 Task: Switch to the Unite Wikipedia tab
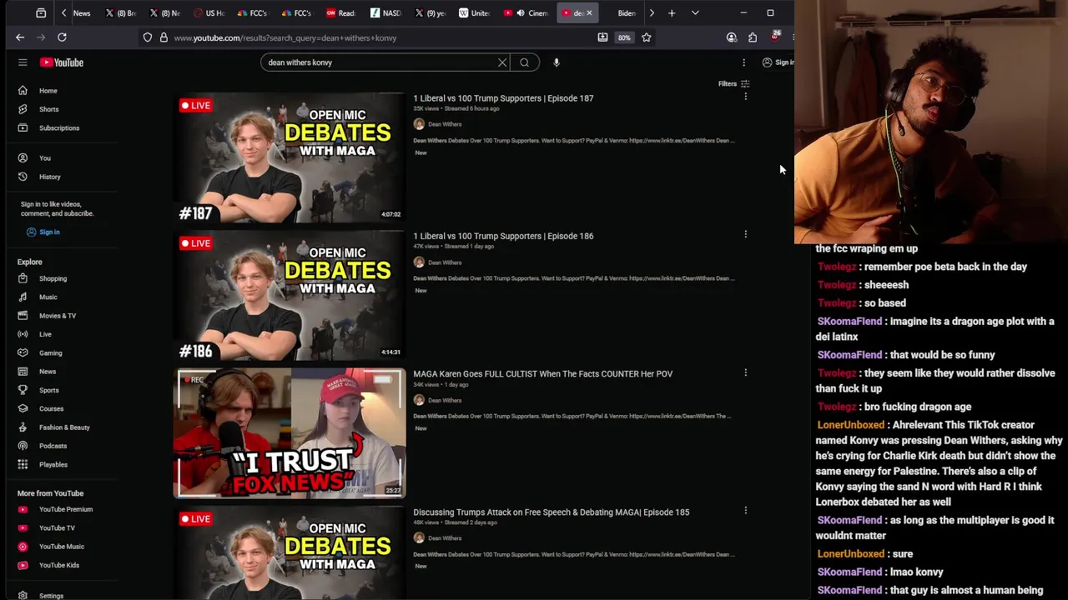tap(474, 13)
